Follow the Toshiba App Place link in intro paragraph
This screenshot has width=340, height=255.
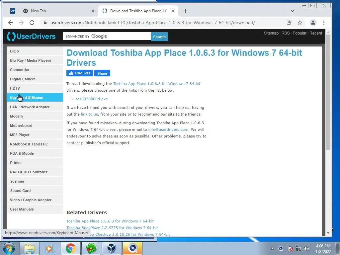pos(157,84)
